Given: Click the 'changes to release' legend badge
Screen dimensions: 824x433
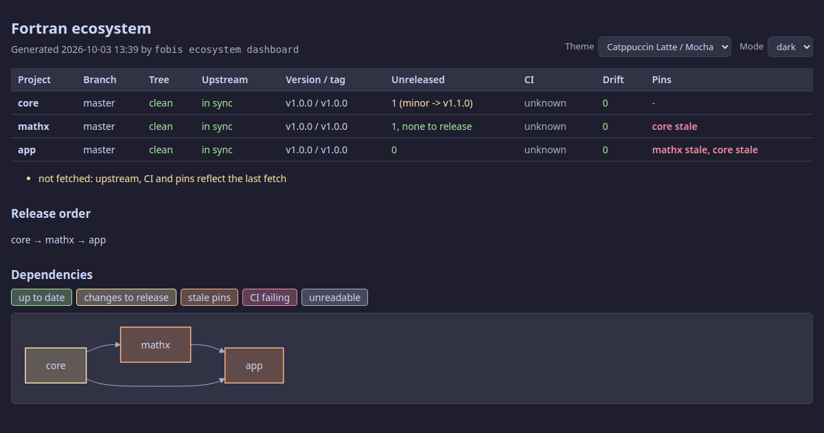Looking at the screenshot, I should tap(126, 298).
